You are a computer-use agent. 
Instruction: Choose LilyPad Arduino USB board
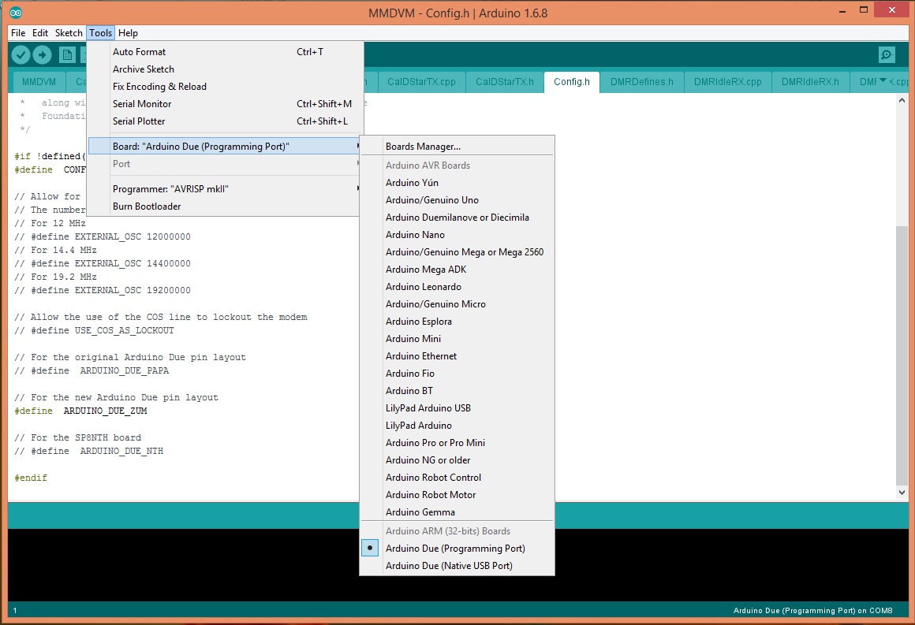457,408
